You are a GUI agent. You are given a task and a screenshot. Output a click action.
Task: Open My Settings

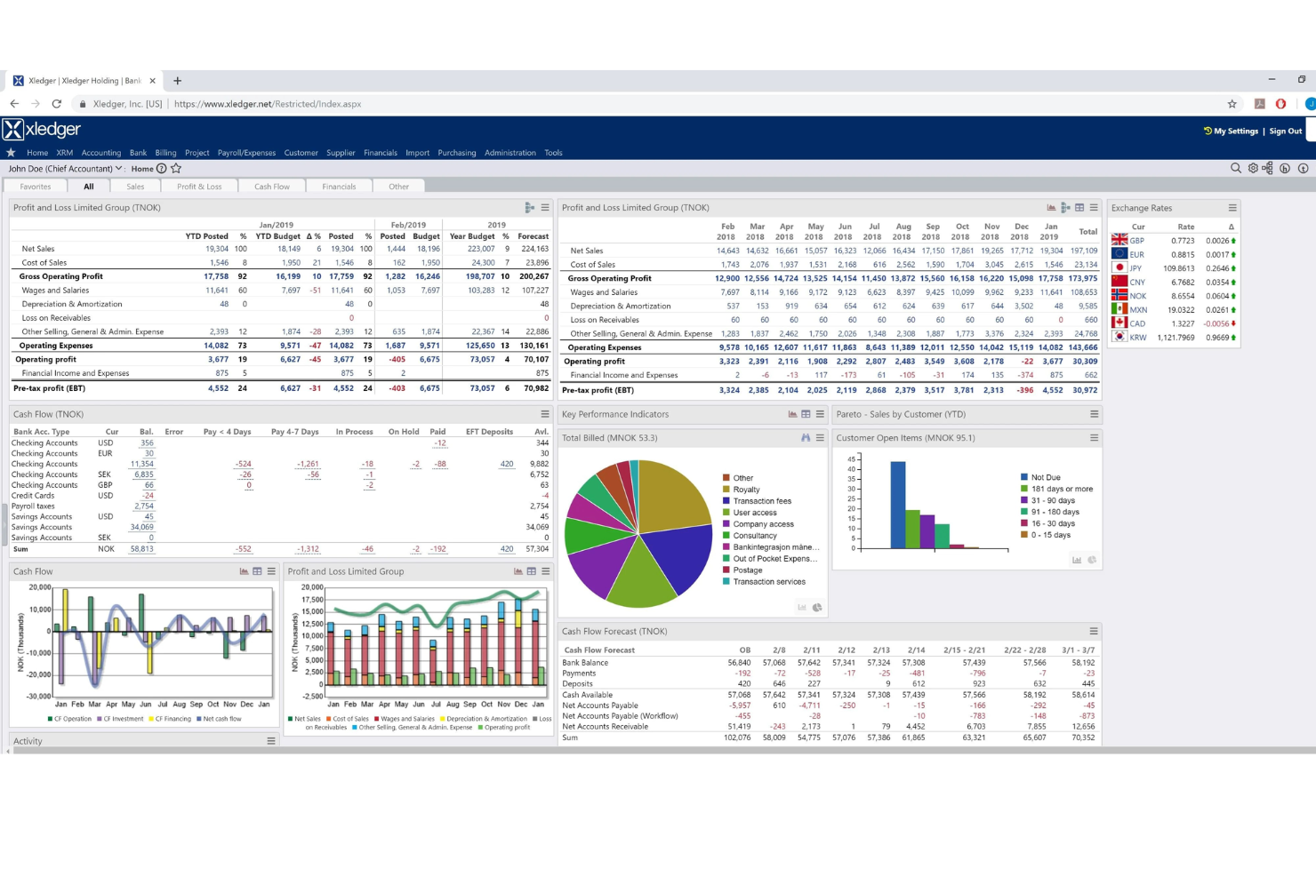coord(1236,131)
